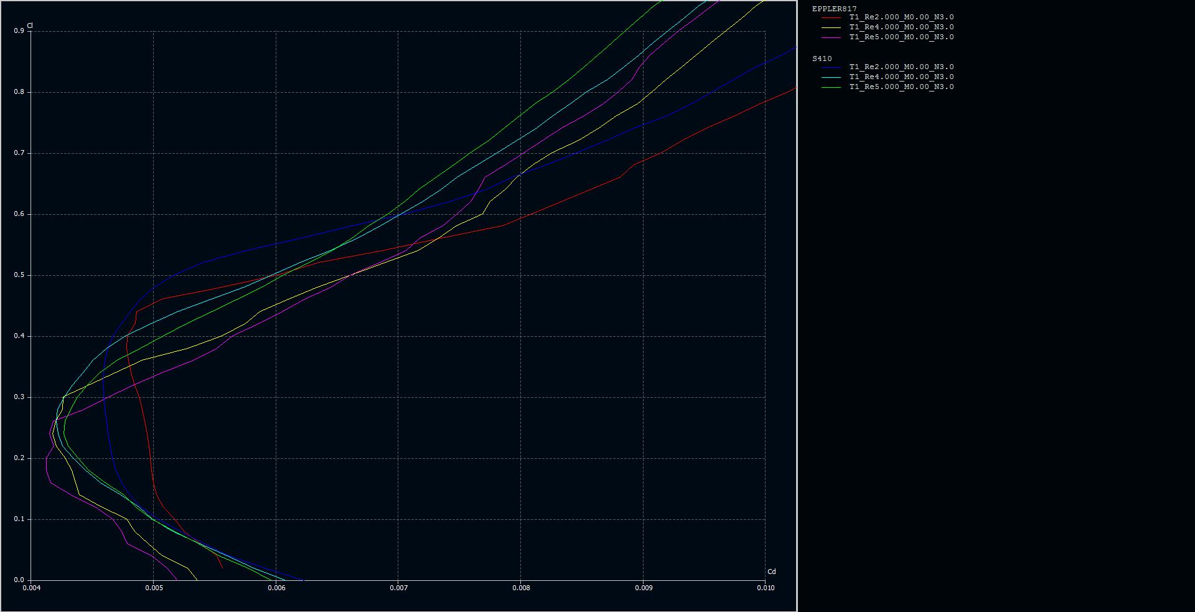Select the S410 foil name in legend
The image size is (1195, 612).
[x=822, y=59]
